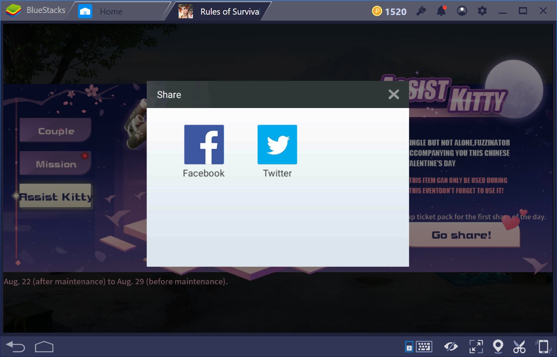Click the 1520 points value
557x357 pixels.
click(396, 11)
